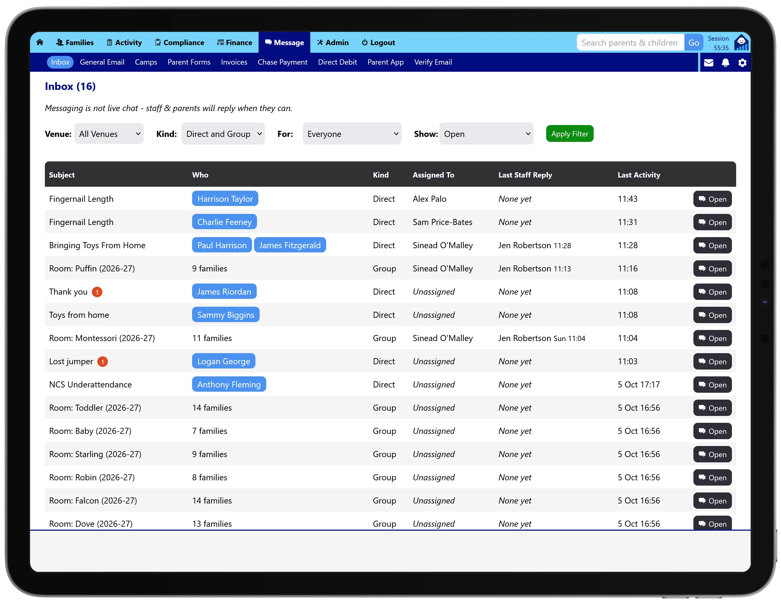
Task: Open the Thank you conversation
Action: point(712,292)
